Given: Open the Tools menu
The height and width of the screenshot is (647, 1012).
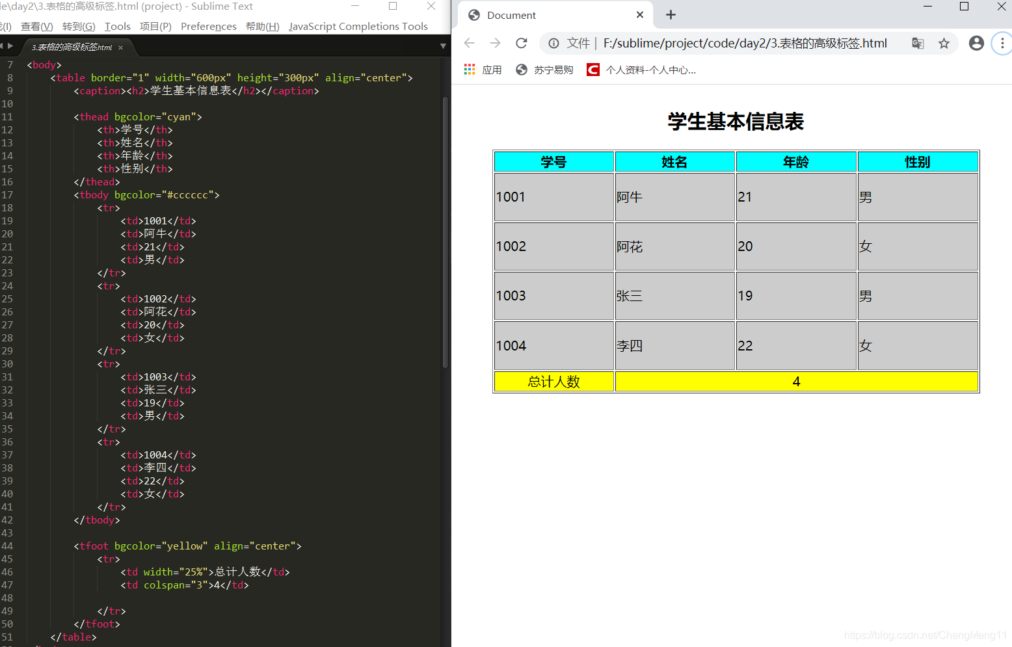Looking at the screenshot, I should [118, 26].
